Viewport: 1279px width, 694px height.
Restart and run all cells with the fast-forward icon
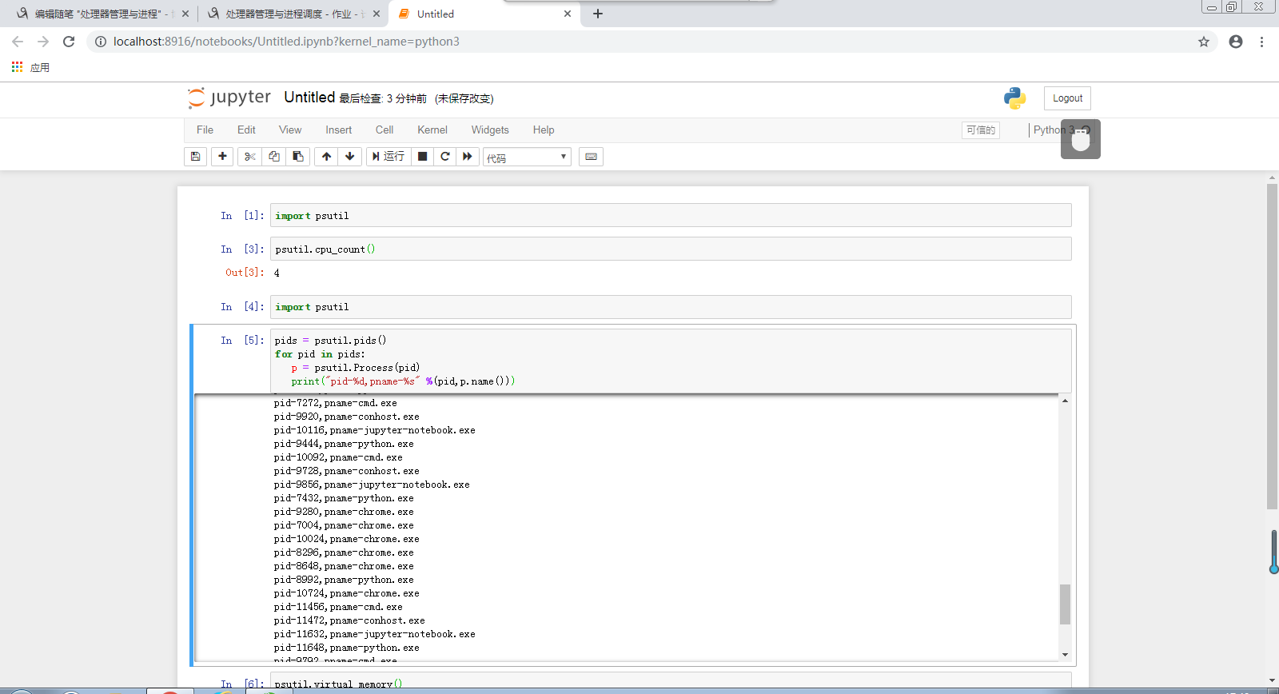(468, 157)
